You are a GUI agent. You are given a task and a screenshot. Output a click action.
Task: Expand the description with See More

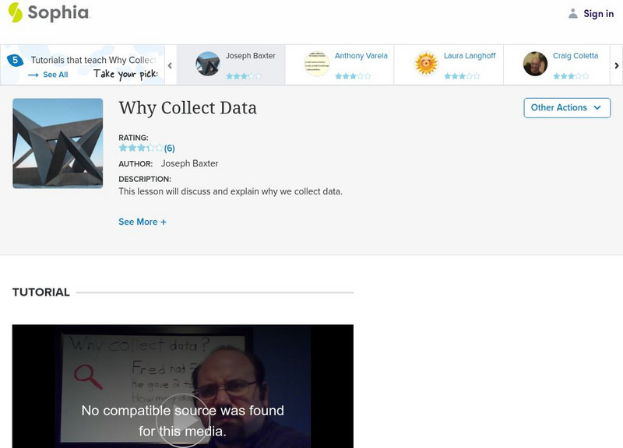tap(141, 221)
